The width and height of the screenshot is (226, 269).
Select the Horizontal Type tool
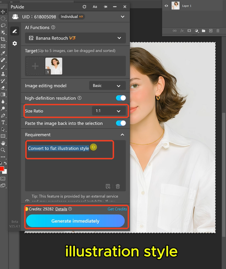coord(3,122)
